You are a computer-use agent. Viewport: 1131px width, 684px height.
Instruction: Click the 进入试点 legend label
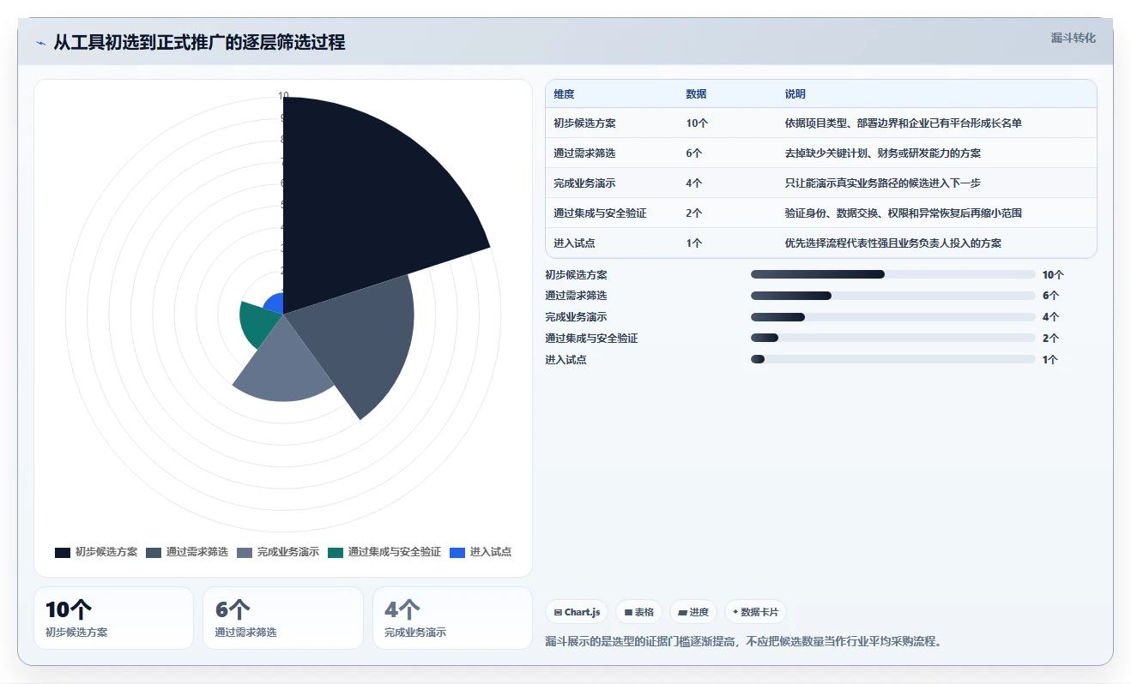click(x=491, y=553)
